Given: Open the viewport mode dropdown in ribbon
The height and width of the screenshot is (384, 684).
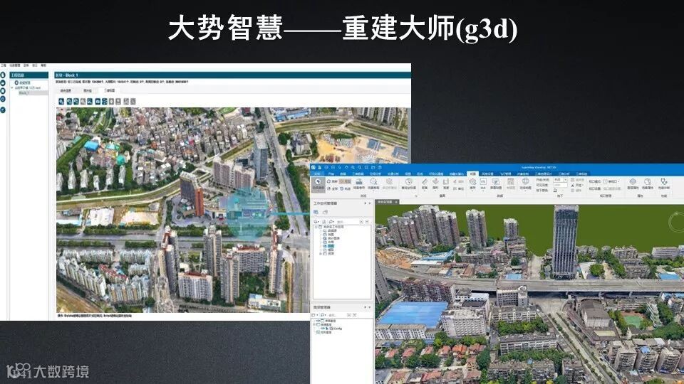Looking at the screenshot, I should coord(612,181).
